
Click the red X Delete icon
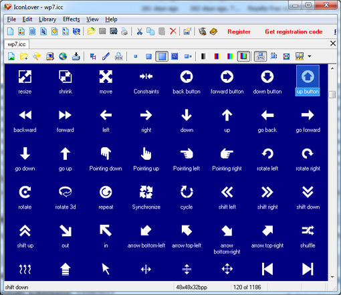click(x=173, y=31)
